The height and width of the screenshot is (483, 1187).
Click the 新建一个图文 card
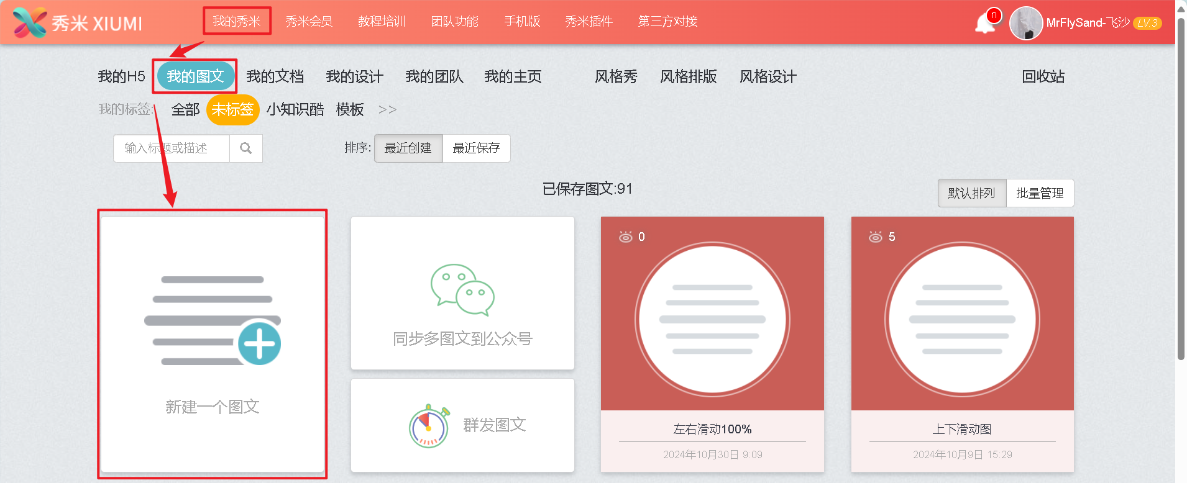point(213,345)
